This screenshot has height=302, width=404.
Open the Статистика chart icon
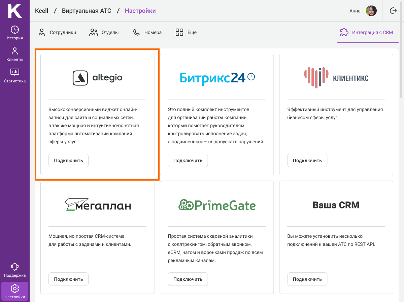15,72
